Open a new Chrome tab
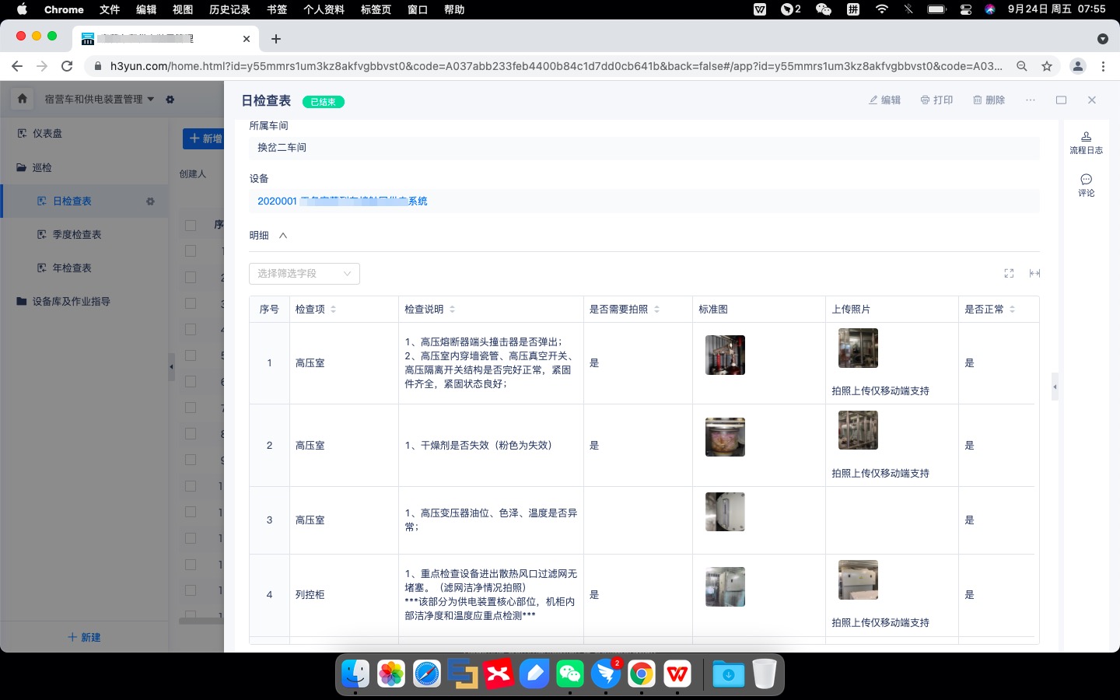The image size is (1120, 700). [x=276, y=38]
